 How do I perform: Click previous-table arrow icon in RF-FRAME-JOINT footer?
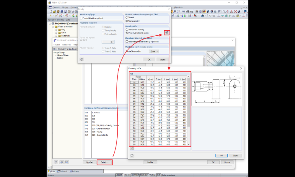click(x=61, y=162)
